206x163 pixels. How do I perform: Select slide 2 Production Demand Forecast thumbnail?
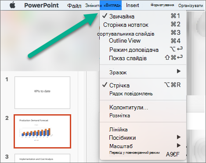pos(42,131)
